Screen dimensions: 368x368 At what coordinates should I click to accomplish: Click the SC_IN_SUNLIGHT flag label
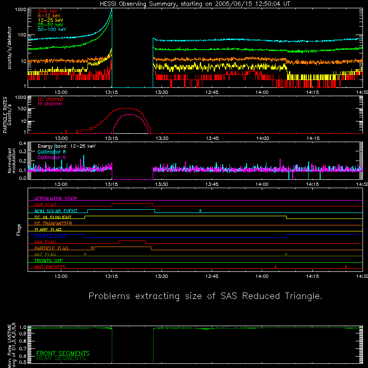(x=53, y=217)
